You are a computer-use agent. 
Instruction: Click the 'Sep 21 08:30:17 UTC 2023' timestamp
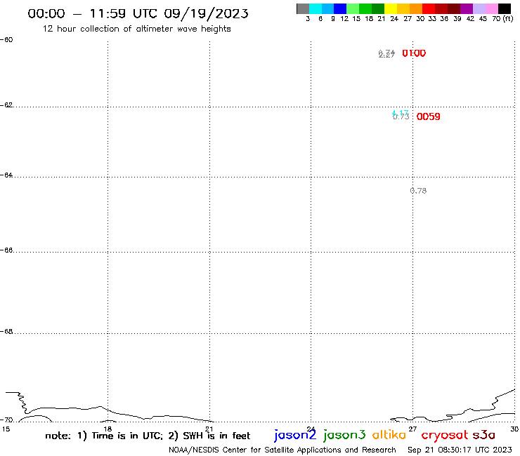point(460,450)
